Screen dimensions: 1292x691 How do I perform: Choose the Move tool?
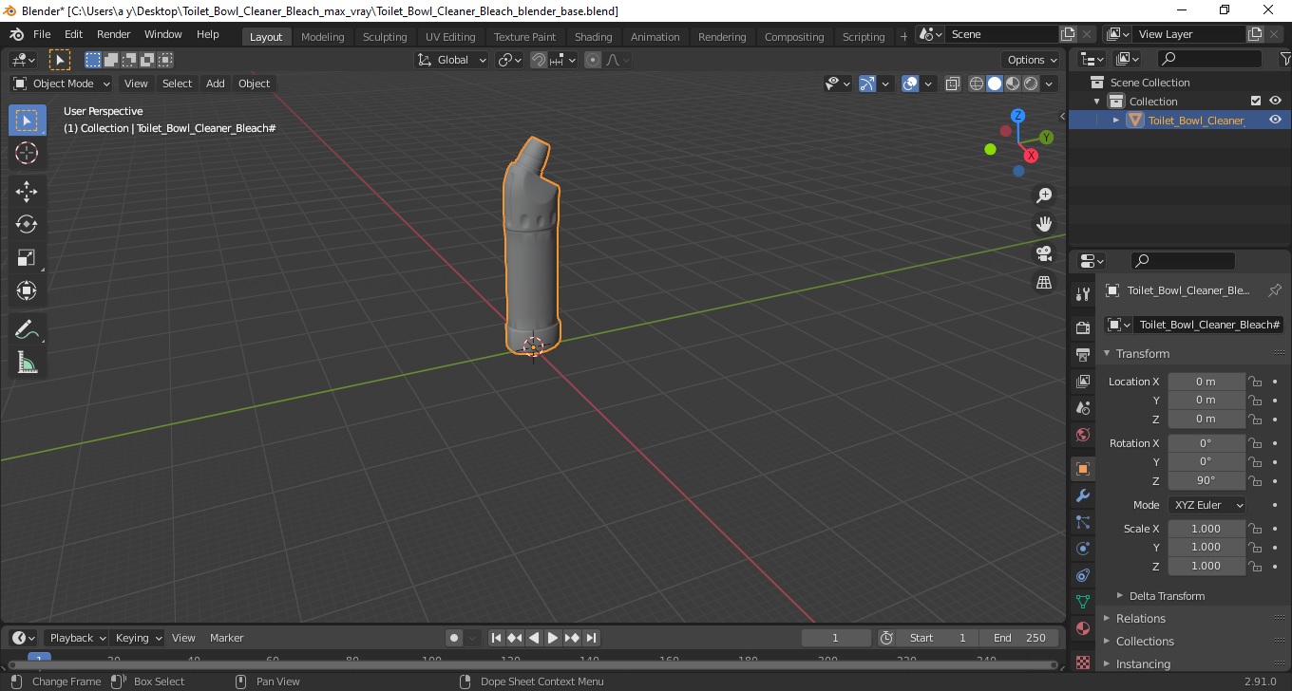tap(27, 191)
